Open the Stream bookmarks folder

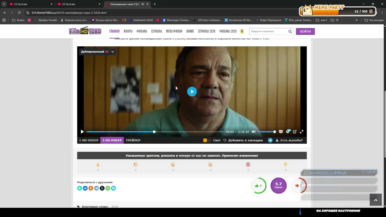[18, 20]
